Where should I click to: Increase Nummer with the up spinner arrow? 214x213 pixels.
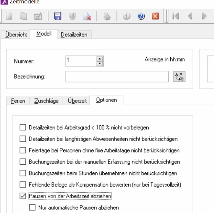tap(100, 59)
